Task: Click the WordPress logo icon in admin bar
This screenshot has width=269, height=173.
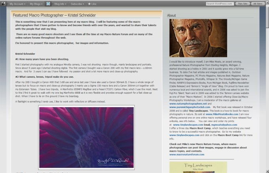Action: coord(4,4)
